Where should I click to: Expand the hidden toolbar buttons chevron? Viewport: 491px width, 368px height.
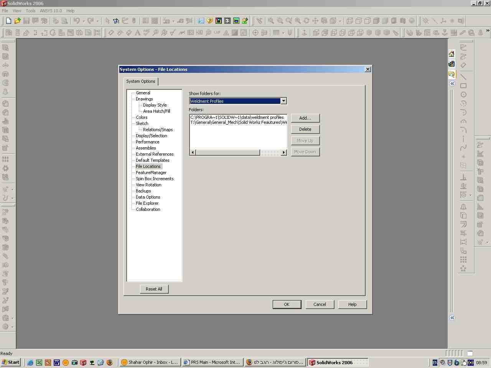tap(488, 31)
